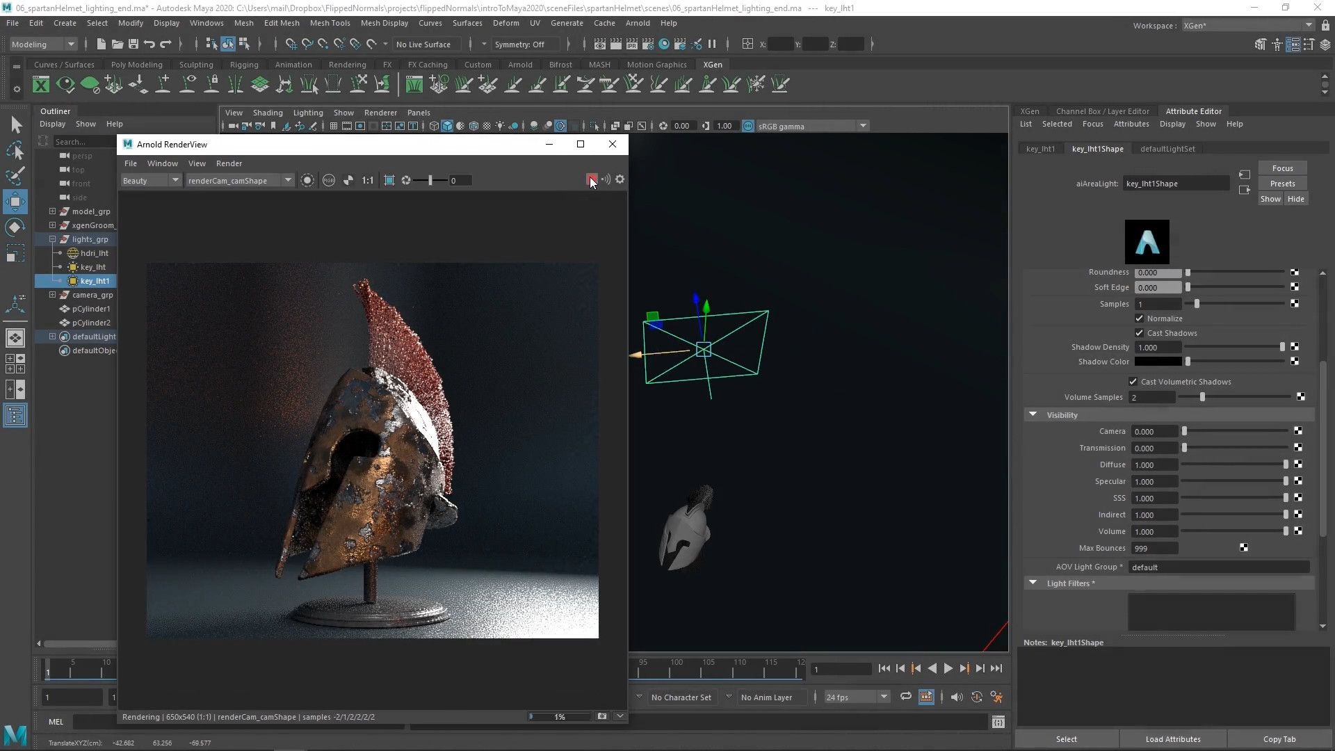The width and height of the screenshot is (1335, 751).
Task: Select the Select tool in the toolbox
Action: tap(15, 125)
